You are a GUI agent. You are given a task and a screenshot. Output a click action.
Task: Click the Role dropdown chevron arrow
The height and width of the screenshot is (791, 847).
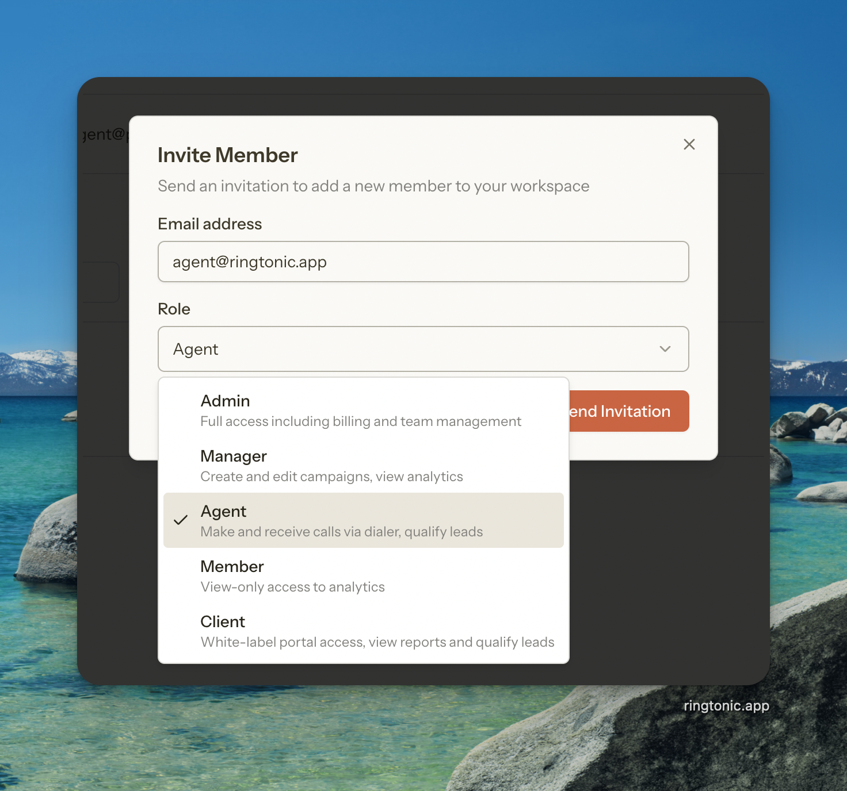tap(665, 349)
